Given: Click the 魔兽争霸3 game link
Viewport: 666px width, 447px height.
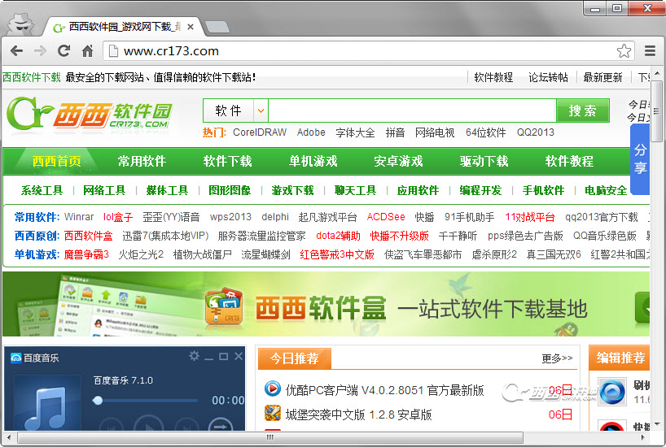Looking at the screenshot, I should [86, 254].
